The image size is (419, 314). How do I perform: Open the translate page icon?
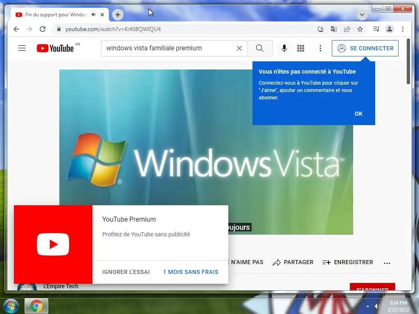(334, 29)
